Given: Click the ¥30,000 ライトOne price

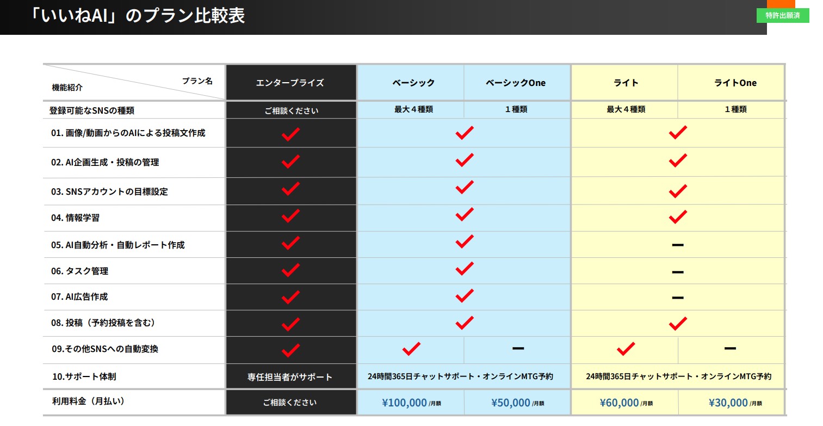Looking at the screenshot, I should tap(728, 403).
